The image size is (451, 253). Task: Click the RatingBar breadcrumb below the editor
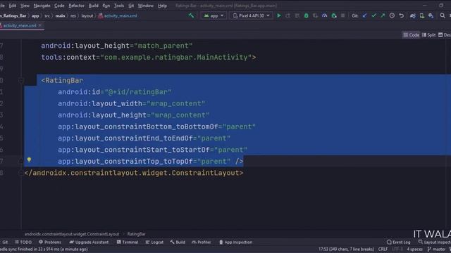point(136,234)
